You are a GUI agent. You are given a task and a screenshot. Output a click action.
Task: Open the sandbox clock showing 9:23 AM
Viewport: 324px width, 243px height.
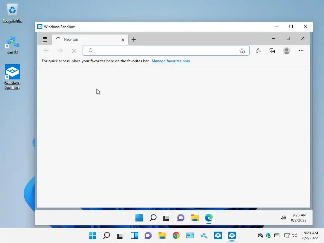[299, 218]
